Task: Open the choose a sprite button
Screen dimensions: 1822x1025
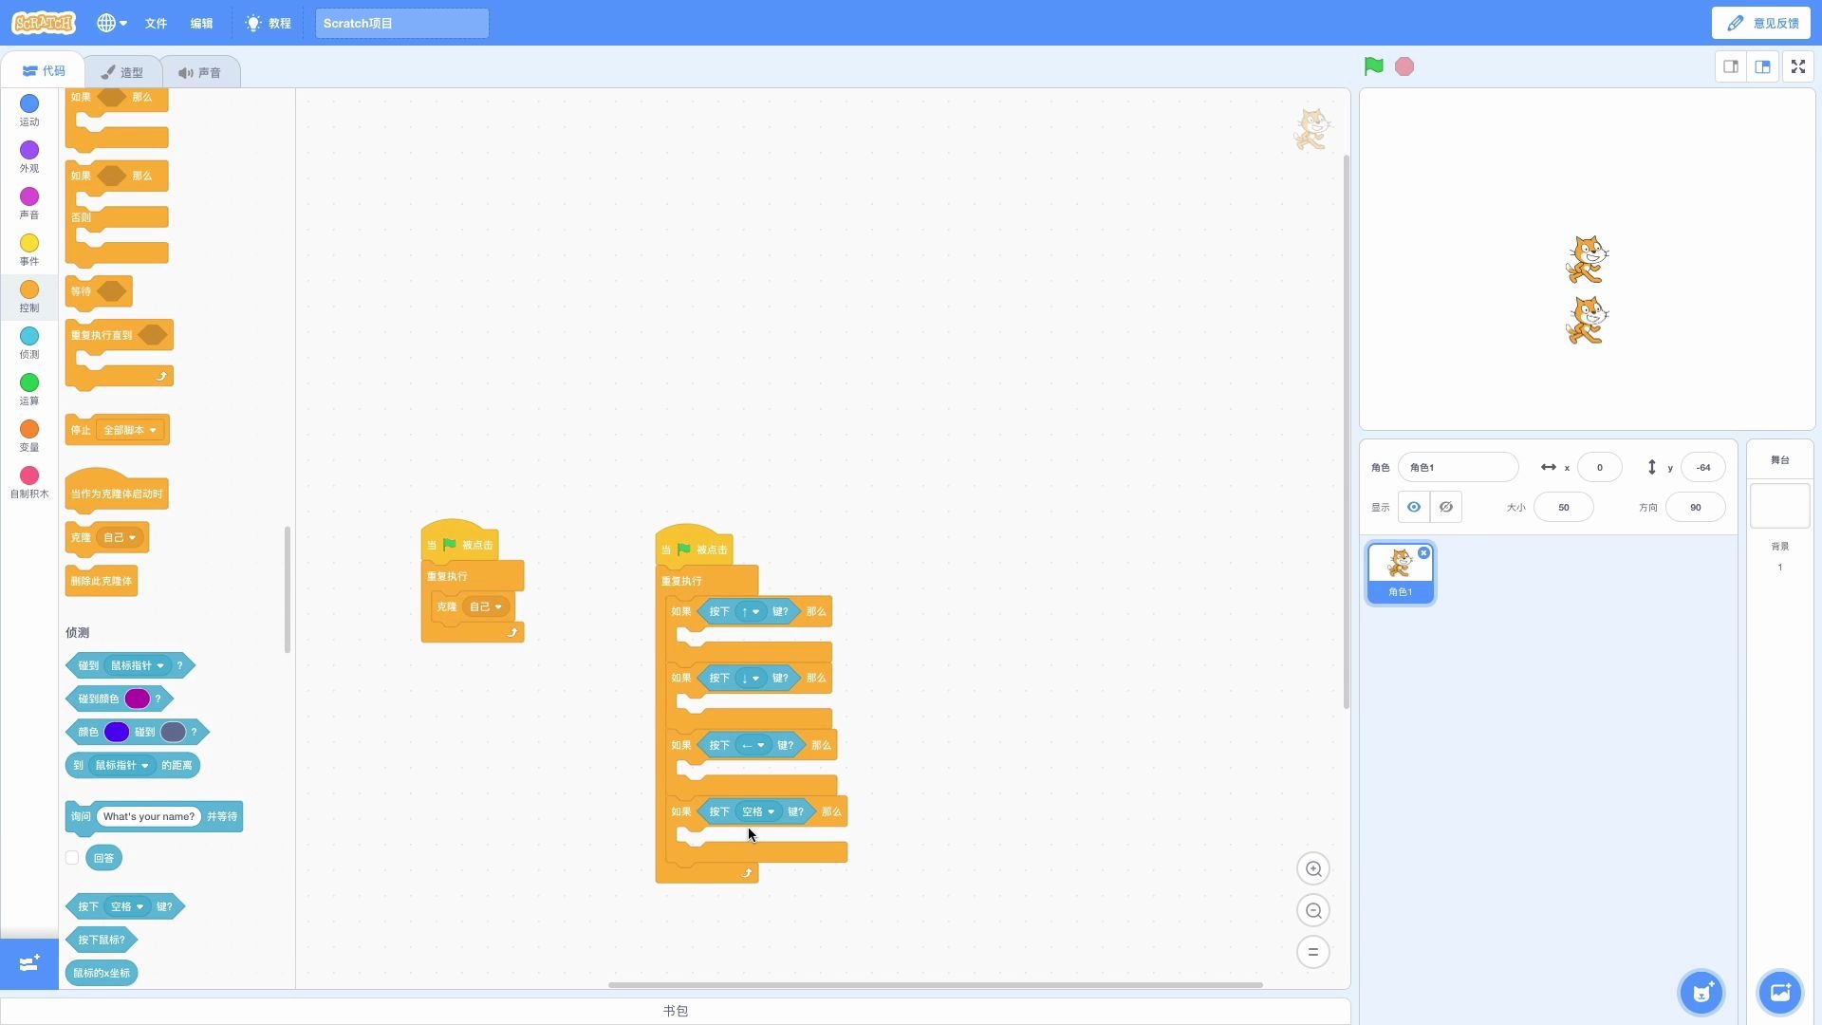Action: [x=1701, y=993]
